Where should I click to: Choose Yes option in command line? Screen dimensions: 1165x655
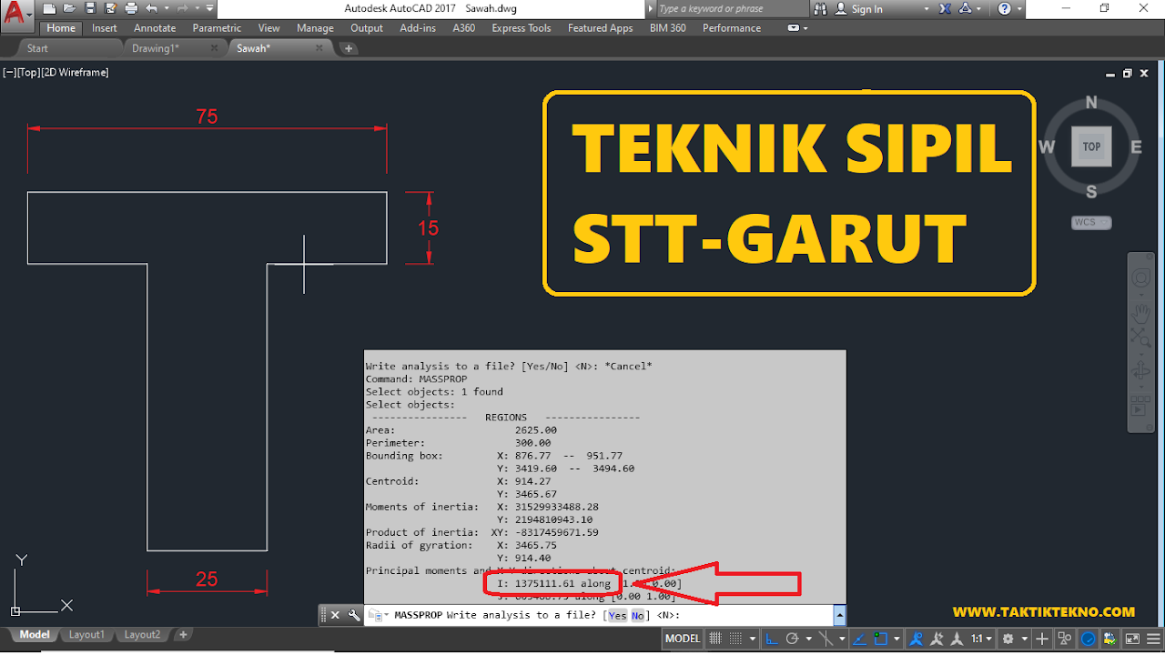click(x=617, y=616)
